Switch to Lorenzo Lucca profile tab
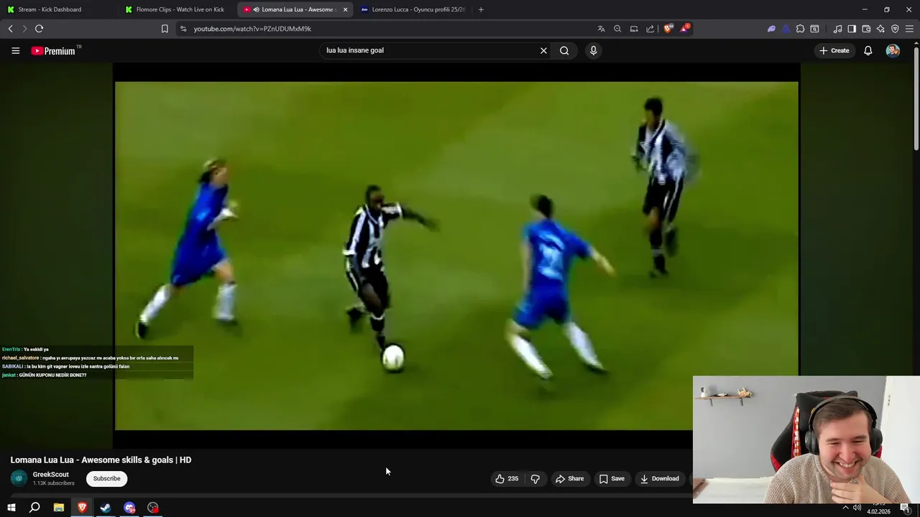The height and width of the screenshot is (517, 920). [413, 9]
